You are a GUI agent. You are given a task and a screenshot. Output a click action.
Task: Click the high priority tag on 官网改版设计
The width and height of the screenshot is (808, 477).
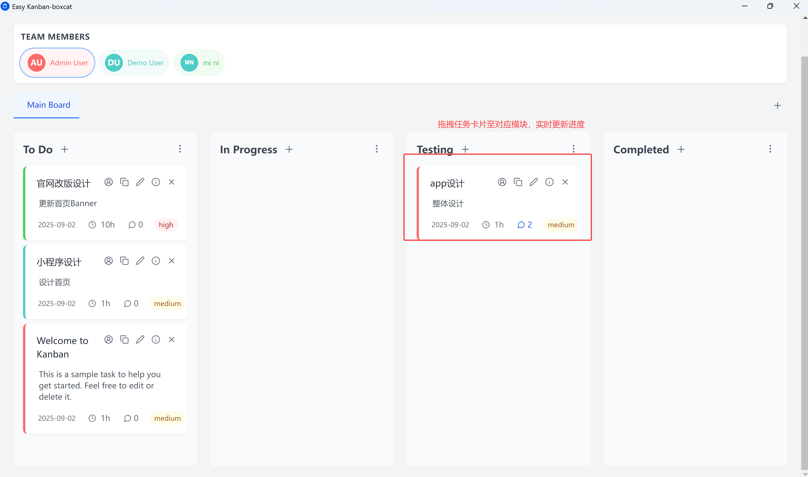pyautogui.click(x=166, y=225)
